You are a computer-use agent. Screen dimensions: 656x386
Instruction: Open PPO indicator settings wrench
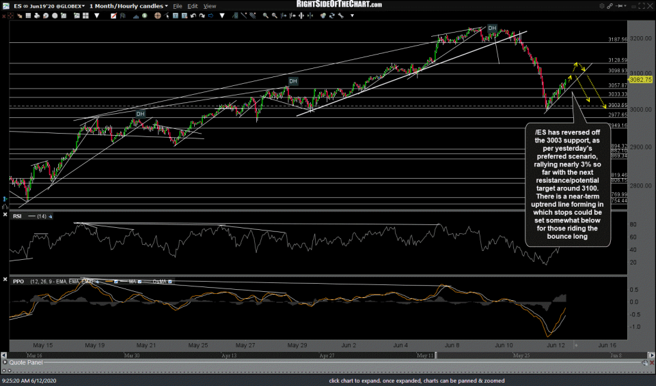(x=97, y=281)
